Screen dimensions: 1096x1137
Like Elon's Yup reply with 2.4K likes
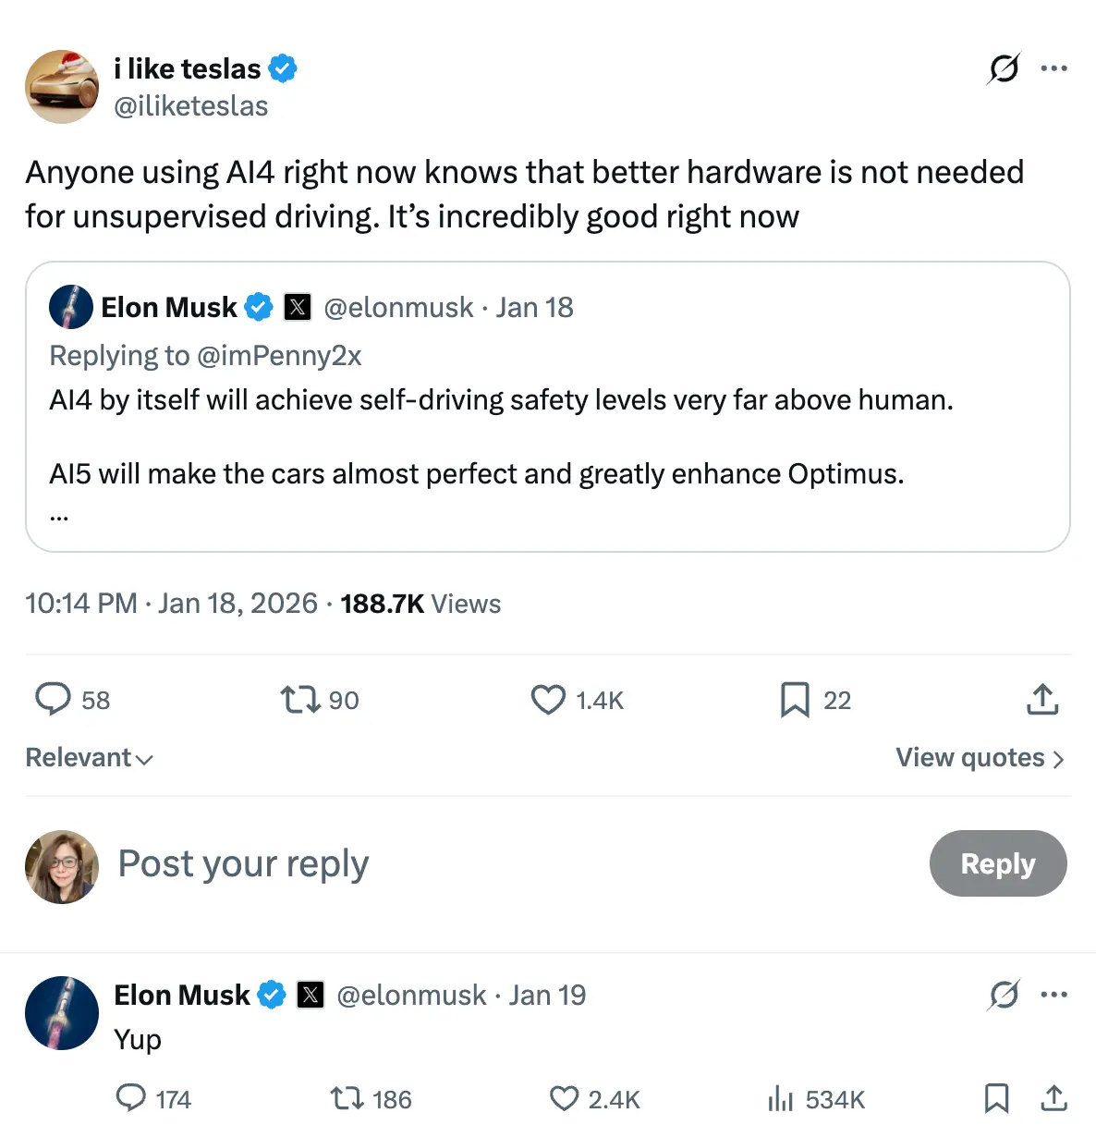tap(564, 1098)
